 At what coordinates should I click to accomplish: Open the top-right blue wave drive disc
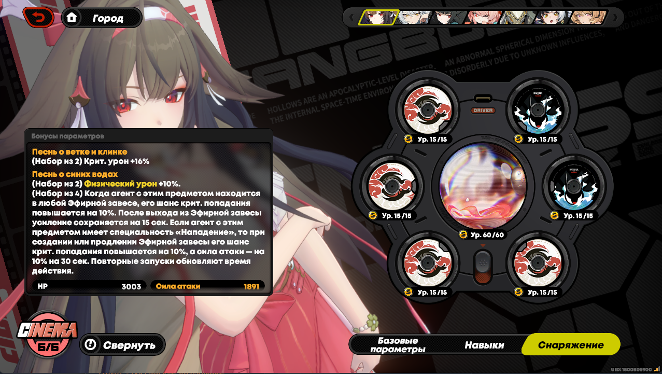pos(538,109)
